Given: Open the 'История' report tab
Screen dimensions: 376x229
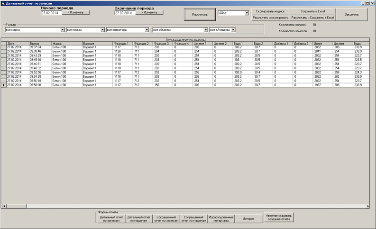Looking at the screenshot, I should 249,219.
